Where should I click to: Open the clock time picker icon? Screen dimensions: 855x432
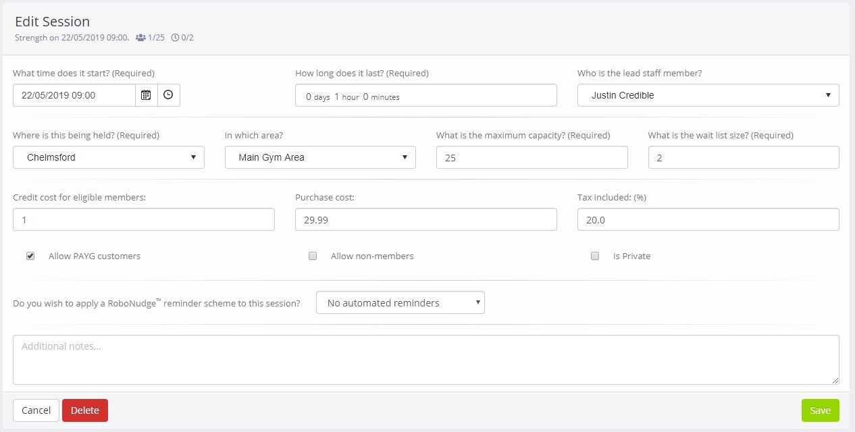pos(168,95)
